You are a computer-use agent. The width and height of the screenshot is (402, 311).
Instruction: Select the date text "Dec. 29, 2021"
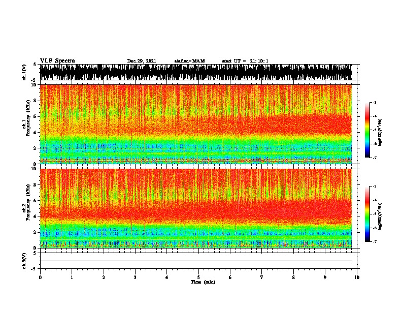coord(142,61)
